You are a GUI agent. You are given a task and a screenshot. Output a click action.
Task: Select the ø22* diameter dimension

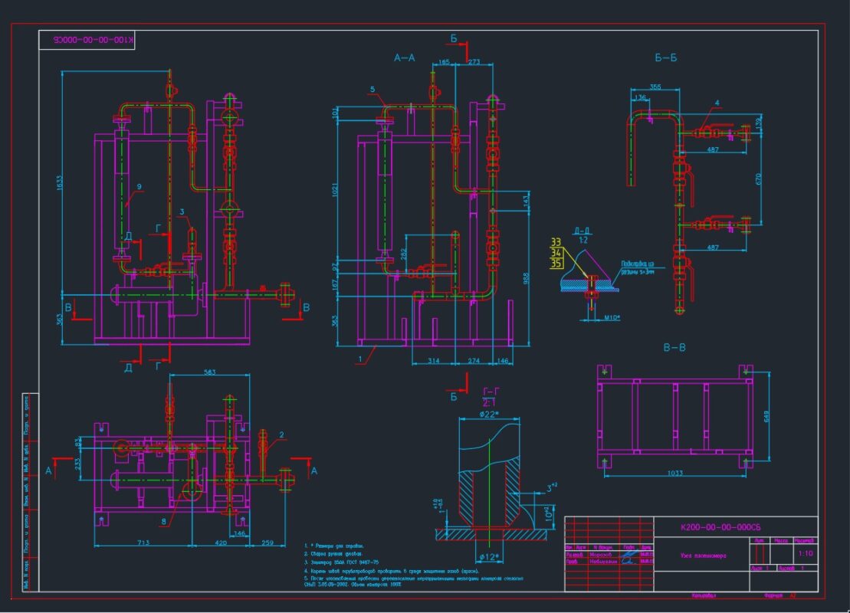(489, 415)
